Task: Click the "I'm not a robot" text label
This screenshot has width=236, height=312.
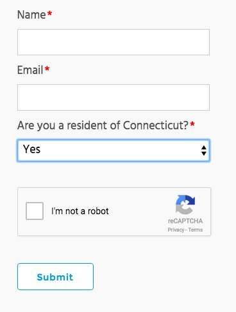Action: (80, 211)
